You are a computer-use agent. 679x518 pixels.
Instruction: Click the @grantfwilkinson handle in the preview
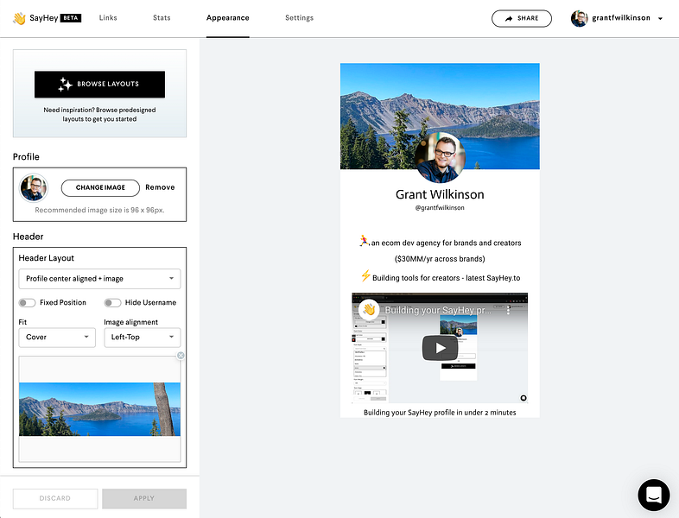[x=440, y=208]
